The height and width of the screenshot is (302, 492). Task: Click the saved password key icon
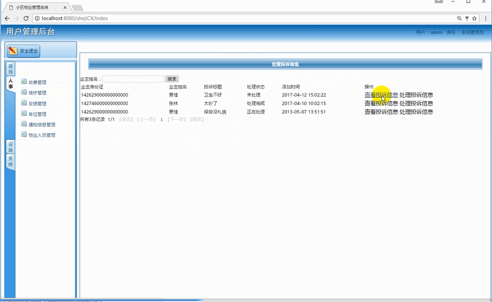467,19
